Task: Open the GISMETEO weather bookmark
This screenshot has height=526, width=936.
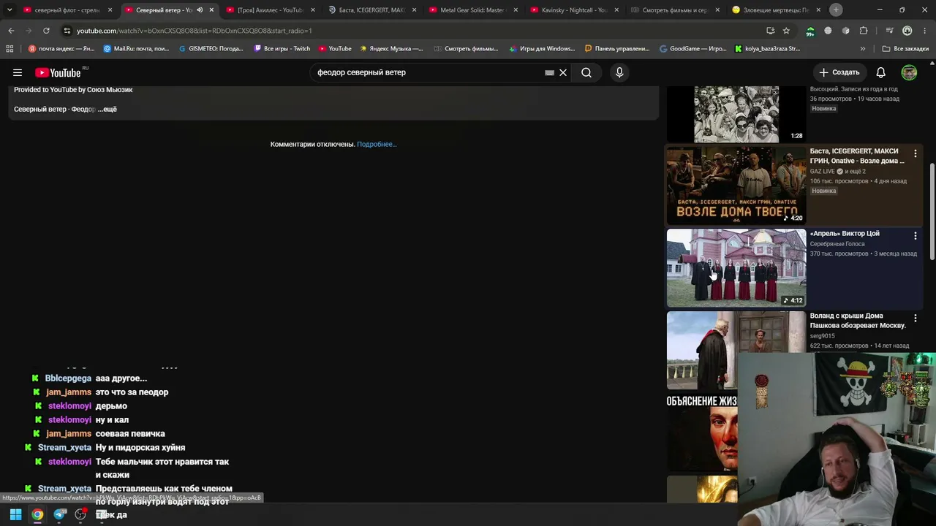Action: coord(211,49)
